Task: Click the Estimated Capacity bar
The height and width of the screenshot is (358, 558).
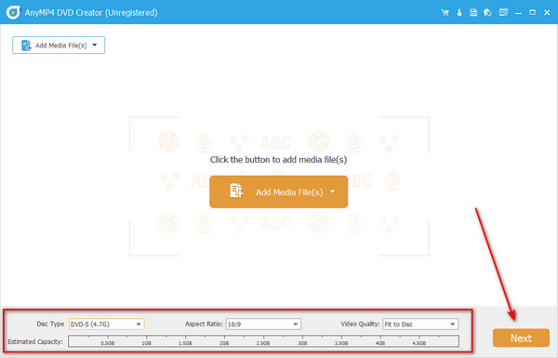Action: (264, 341)
